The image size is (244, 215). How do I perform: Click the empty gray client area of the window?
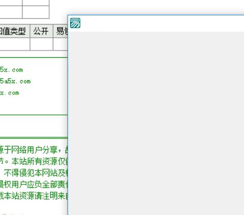pyautogui.click(x=156, y=123)
